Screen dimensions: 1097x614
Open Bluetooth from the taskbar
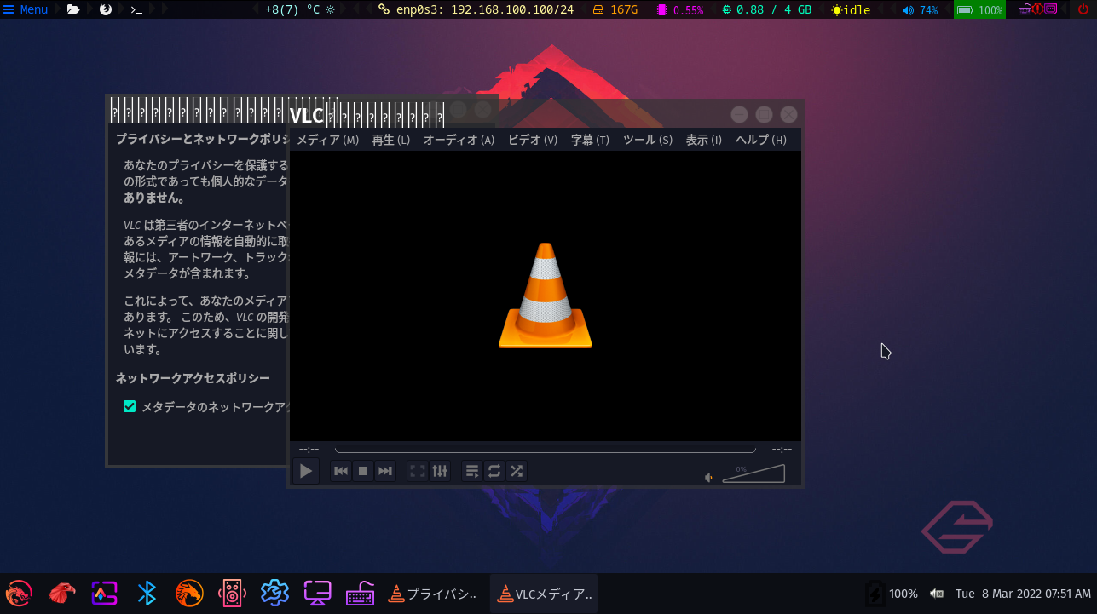tap(147, 593)
